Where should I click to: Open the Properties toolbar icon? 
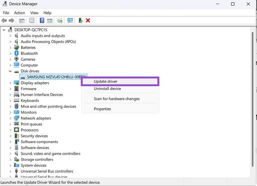click(32, 20)
